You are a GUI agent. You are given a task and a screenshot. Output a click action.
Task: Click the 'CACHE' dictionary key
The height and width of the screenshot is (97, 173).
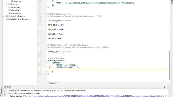[60, 65]
